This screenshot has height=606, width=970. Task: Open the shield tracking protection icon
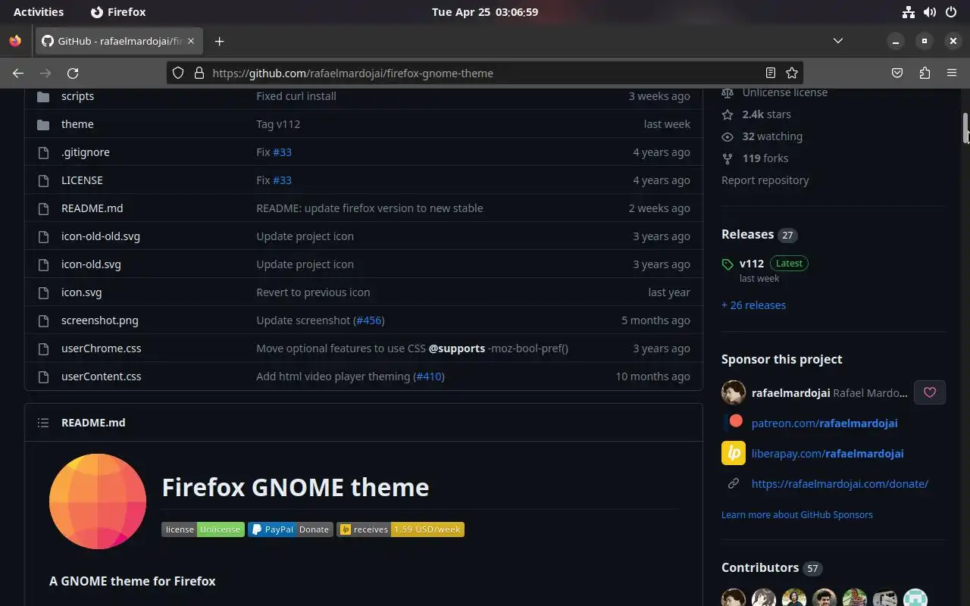[178, 73]
